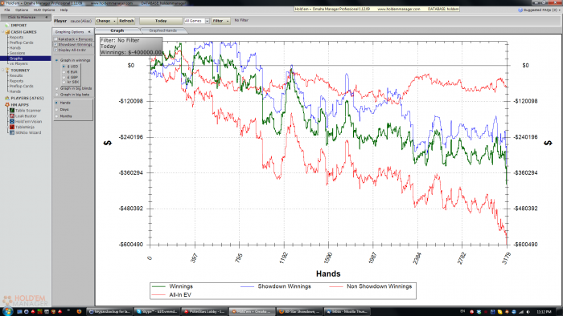Open the Filter dropdown button
Screen dimensions: 563x316
[x=220, y=21]
